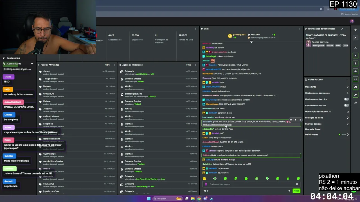Open Chrome from the taskbar
The height and width of the screenshot is (202, 360).
click(x=199, y=199)
